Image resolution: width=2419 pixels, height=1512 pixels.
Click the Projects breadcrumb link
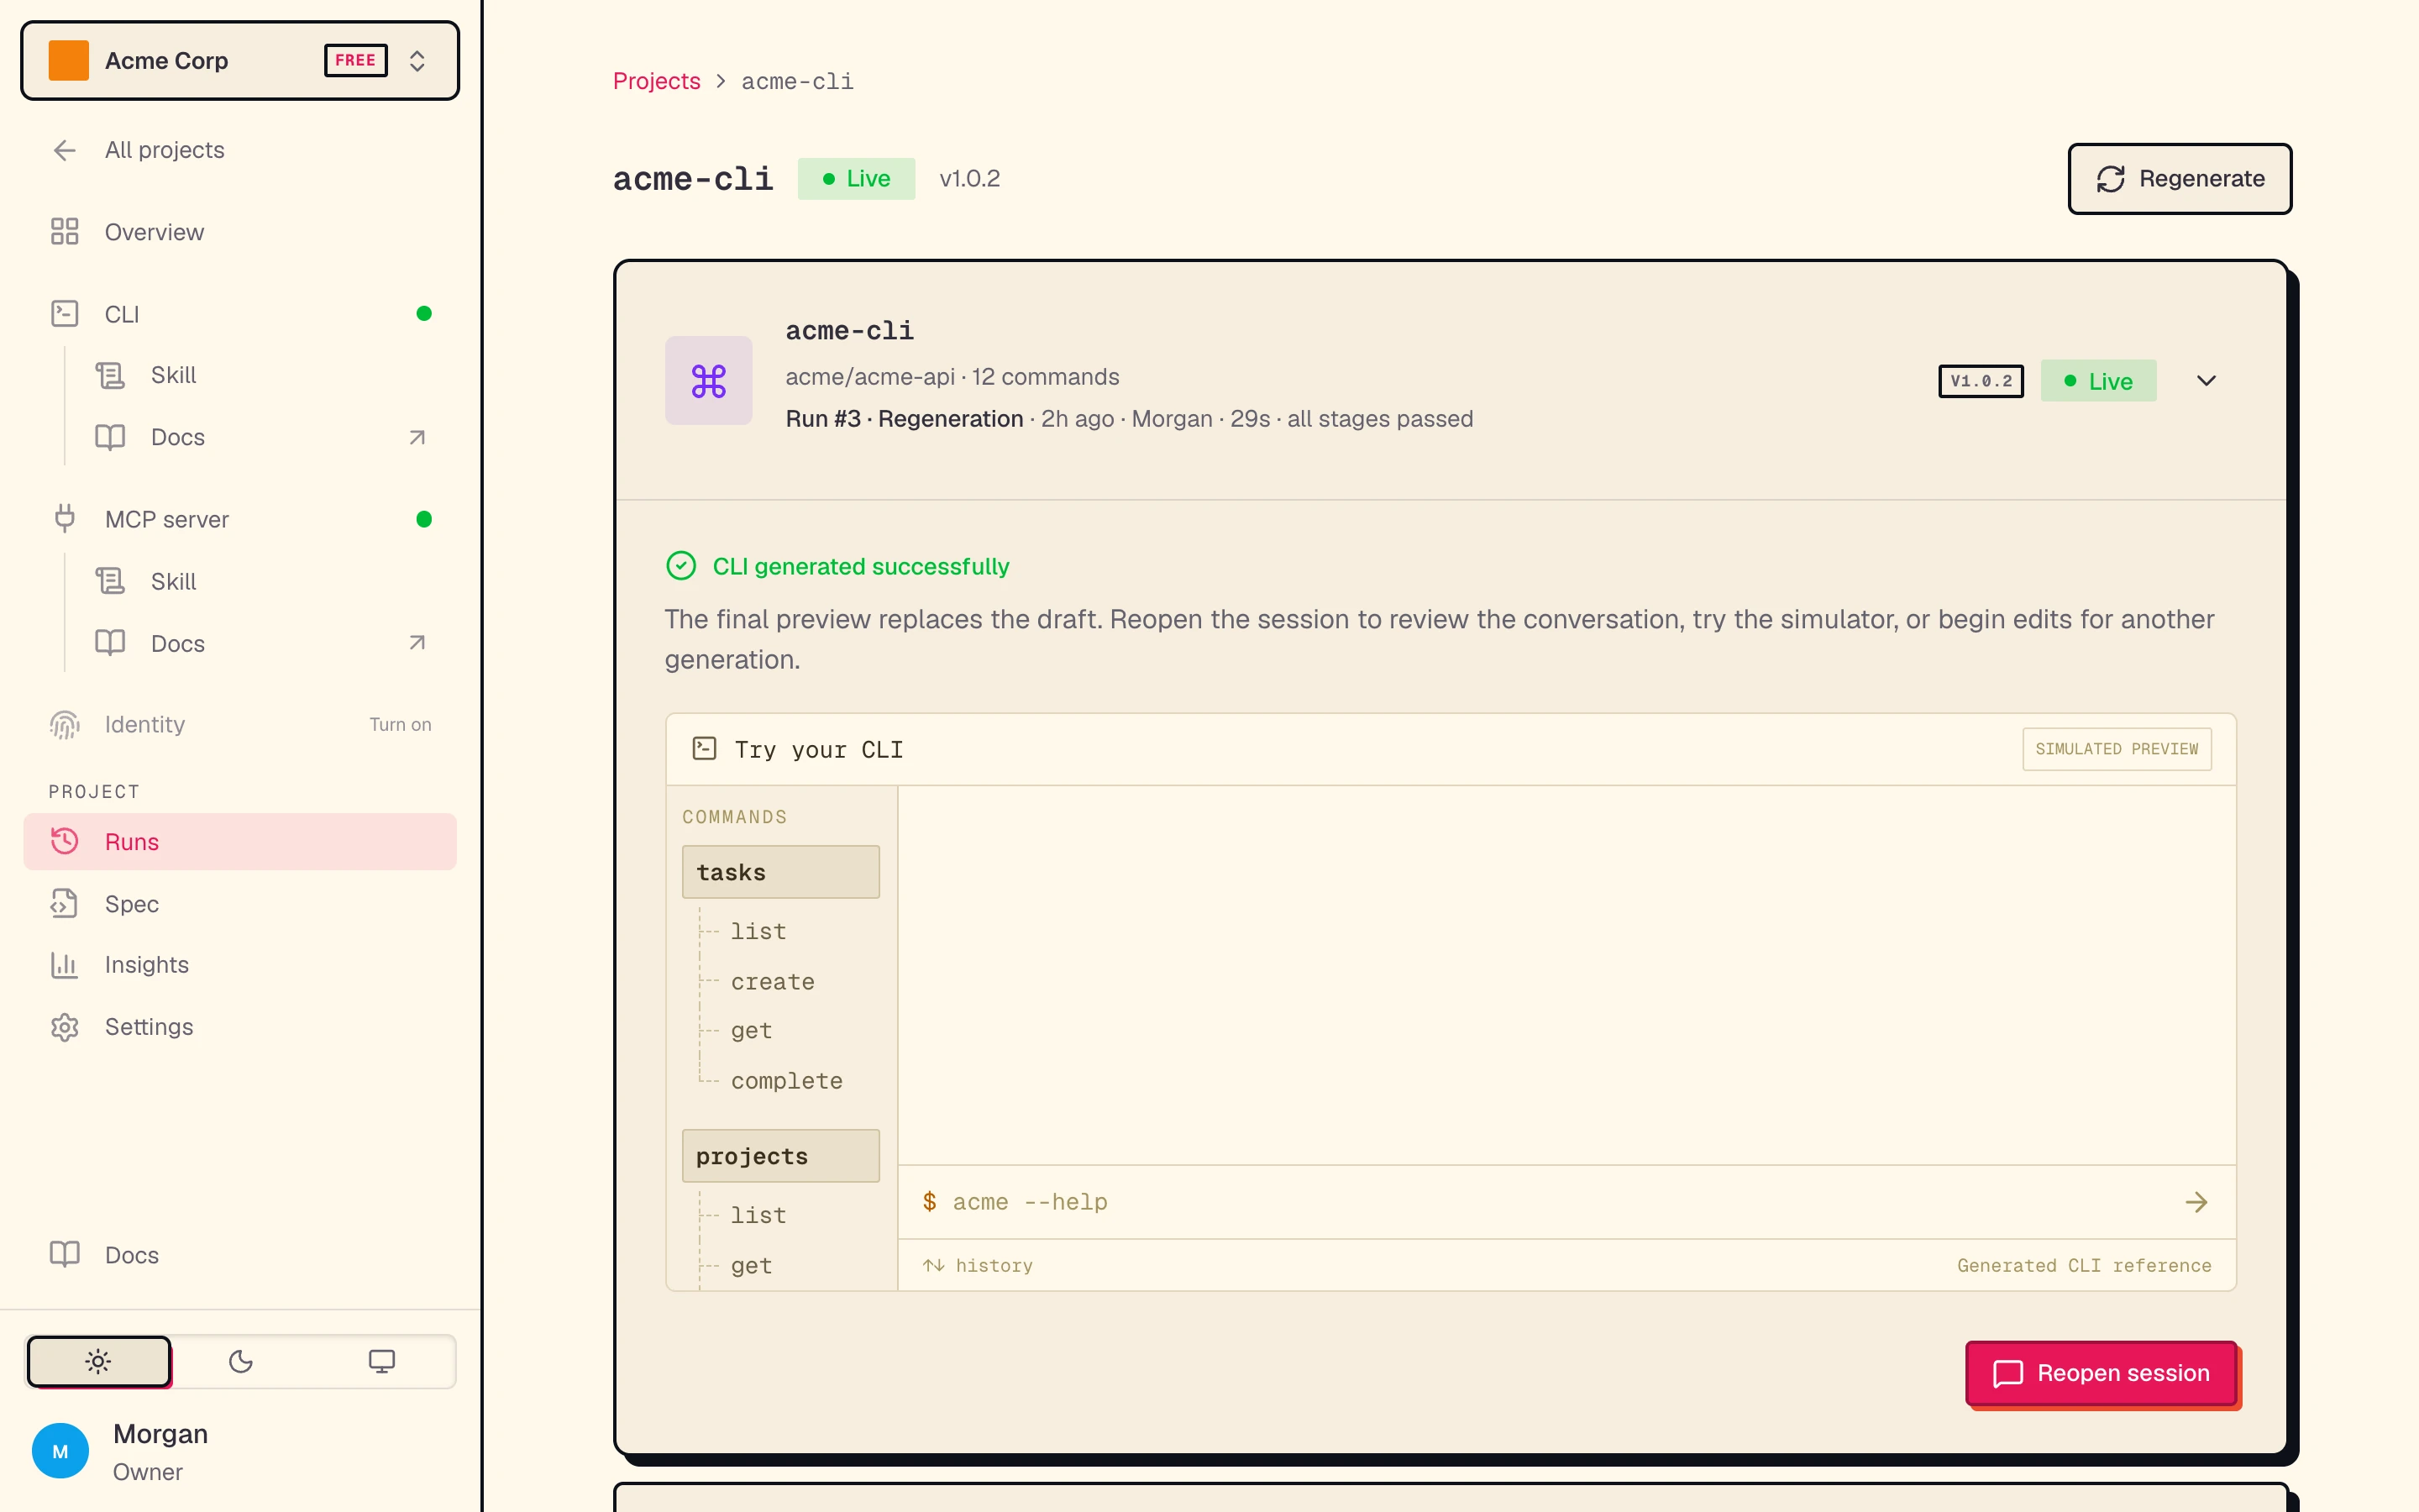[x=656, y=81]
